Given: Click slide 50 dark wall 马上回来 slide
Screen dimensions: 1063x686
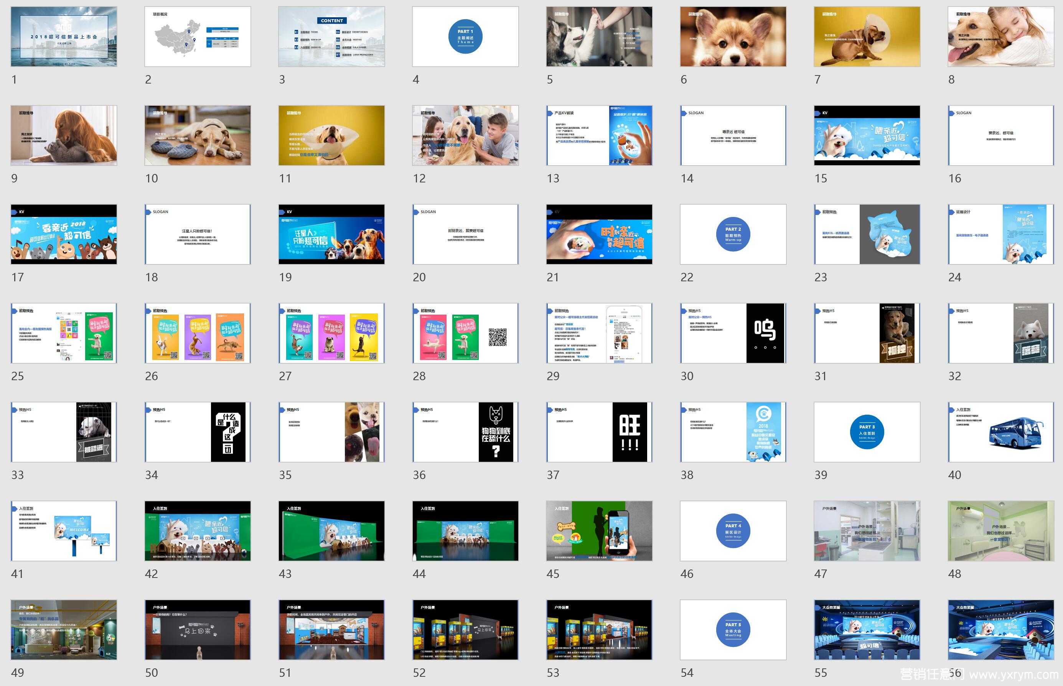Looking at the screenshot, I should 198,630.
